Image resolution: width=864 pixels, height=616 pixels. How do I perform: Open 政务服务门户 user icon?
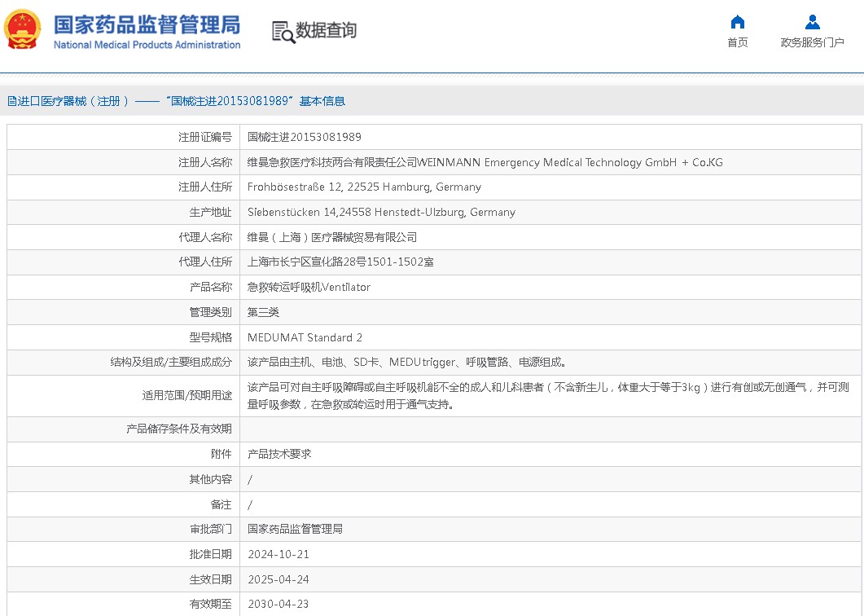812,22
